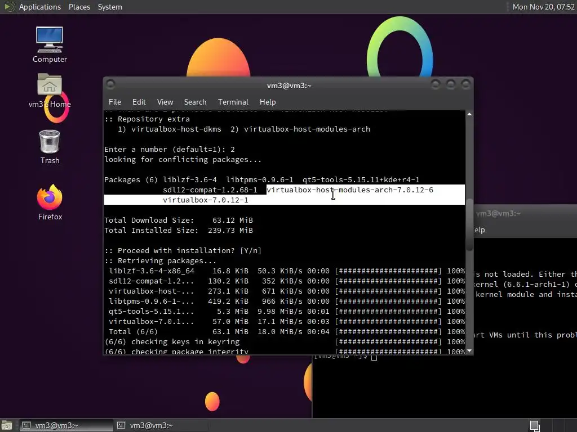Open the Places menu
This screenshot has height=432, width=577.
point(79,7)
